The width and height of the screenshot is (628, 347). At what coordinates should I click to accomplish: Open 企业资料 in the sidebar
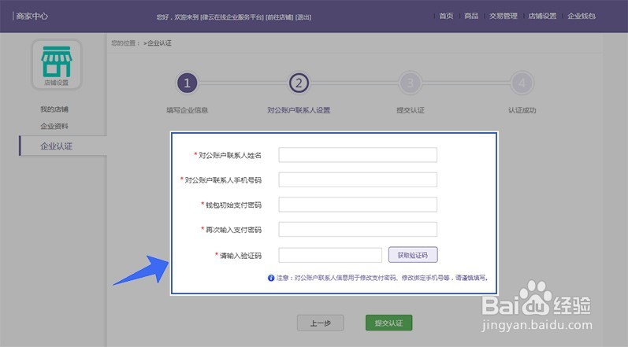pyautogui.click(x=54, y=126)
